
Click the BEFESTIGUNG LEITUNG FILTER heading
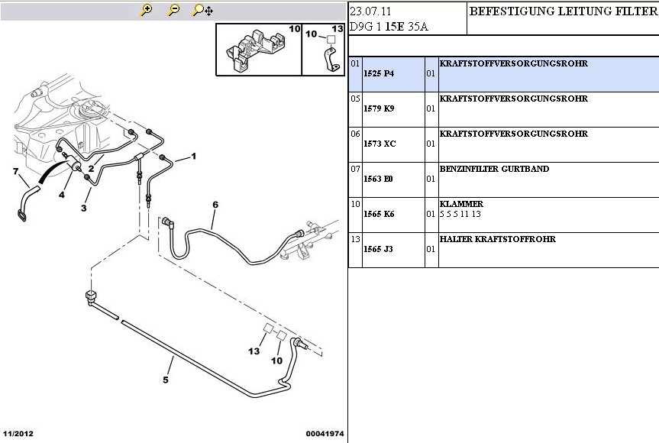562,11
